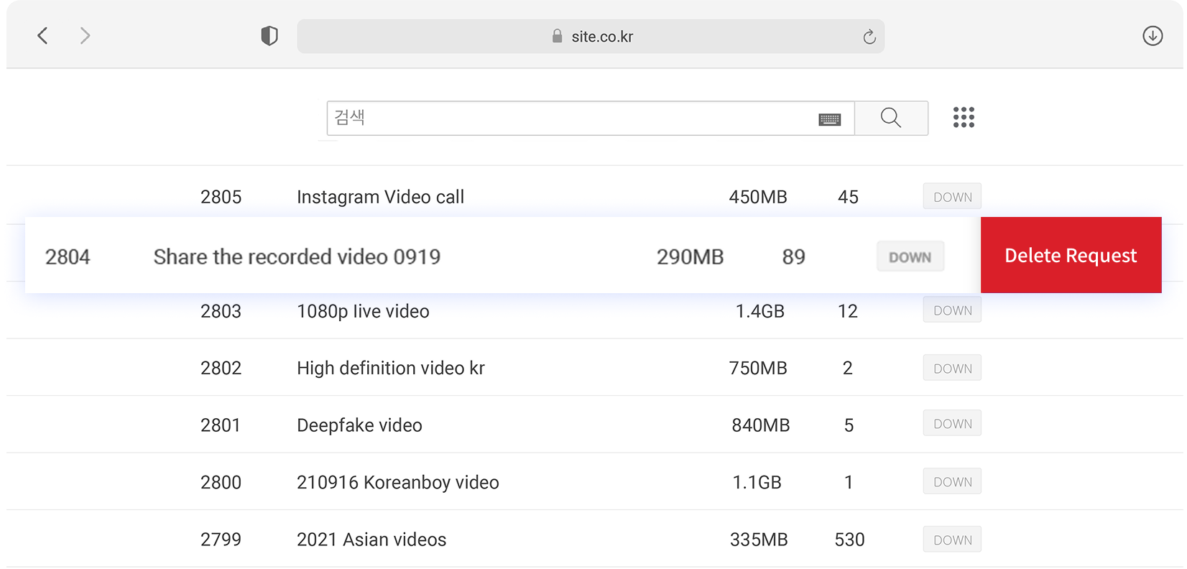The width and height of the screenshot is (1187, 569).
Task: Show the browser downloads list
Action: [1152, 36]
